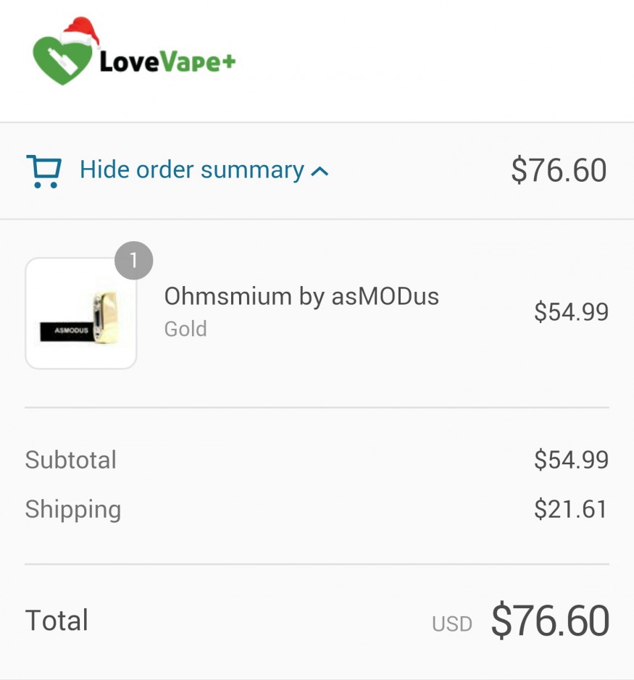Screen dimensions: 634x680
Task: Select the Hide order summary link
Action: click(191, 170)
